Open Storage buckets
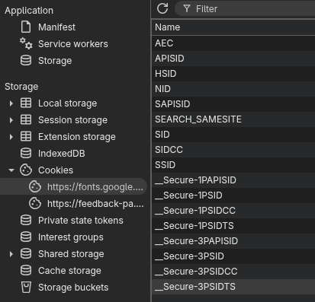 tap(73, 288)
